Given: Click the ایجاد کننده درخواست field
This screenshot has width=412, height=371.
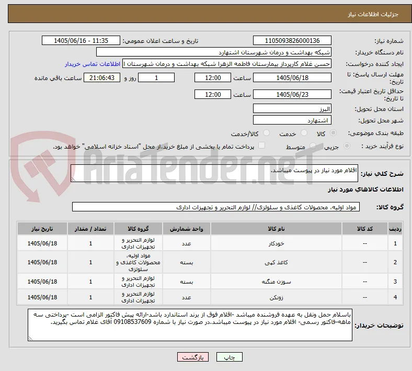Looking at the screenshot, I should click(227, 64).
